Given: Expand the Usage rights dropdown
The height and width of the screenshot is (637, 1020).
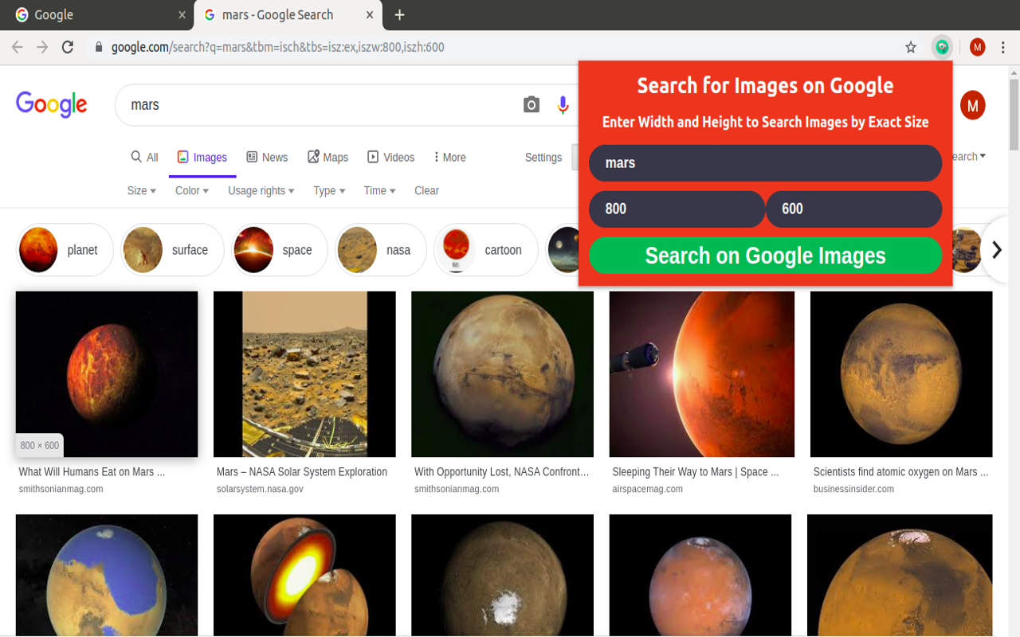Looking at the screenshot, I should [261, 191].
